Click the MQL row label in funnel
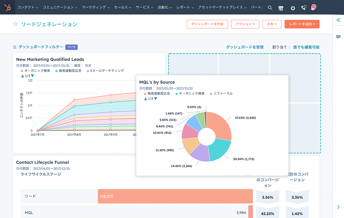Viewport: 344px width, 218px height. (29, 213)
